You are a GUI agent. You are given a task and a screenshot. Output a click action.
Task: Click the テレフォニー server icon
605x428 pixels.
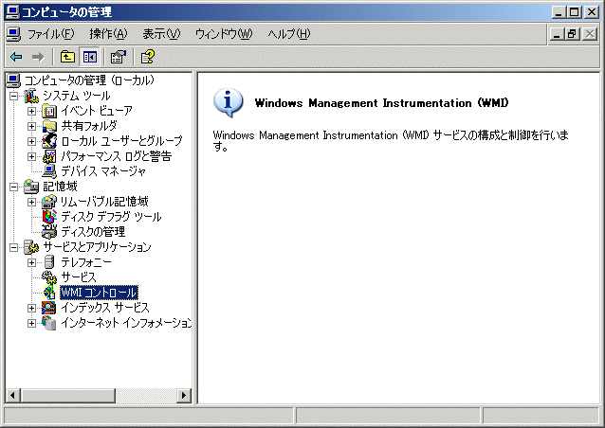click(49, 262)
